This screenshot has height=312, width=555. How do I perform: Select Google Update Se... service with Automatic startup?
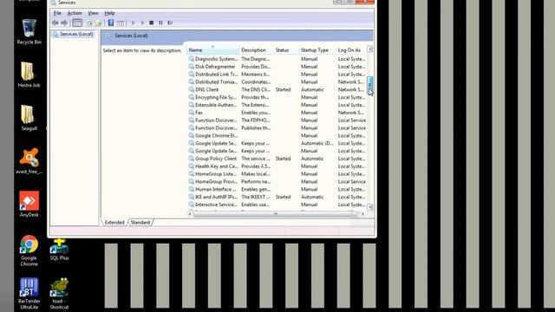point(277,143)
